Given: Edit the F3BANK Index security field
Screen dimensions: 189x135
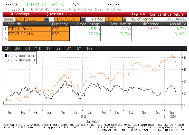Looking at the screenshot, I should [30, 29].
